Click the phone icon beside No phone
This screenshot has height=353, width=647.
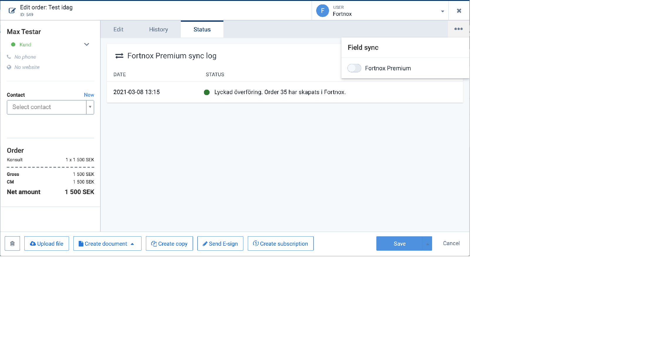click(x=9, y=57)
